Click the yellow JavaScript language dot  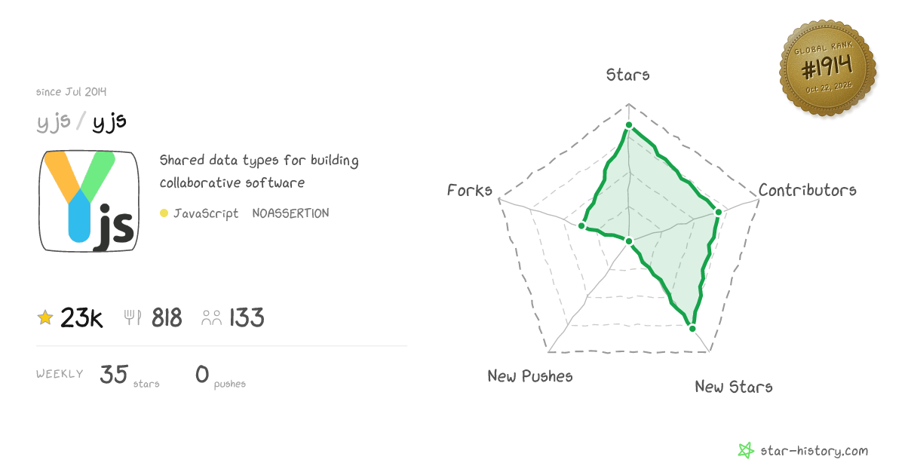164,213
